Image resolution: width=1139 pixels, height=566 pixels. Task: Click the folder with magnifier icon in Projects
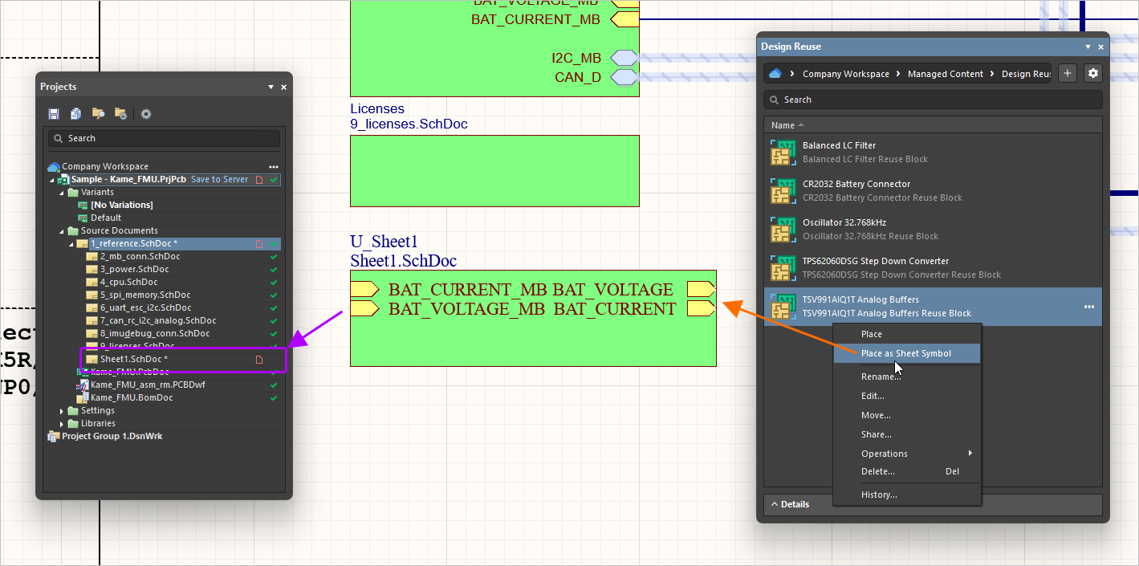tap(99, 114)
